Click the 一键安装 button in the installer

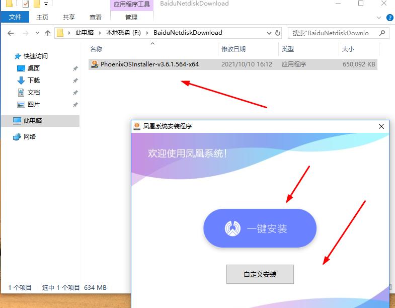[260, 228]
